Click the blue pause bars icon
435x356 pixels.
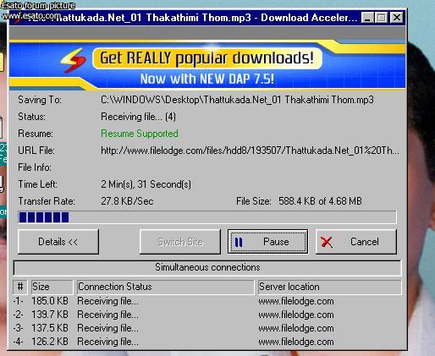tap(239, 242)
